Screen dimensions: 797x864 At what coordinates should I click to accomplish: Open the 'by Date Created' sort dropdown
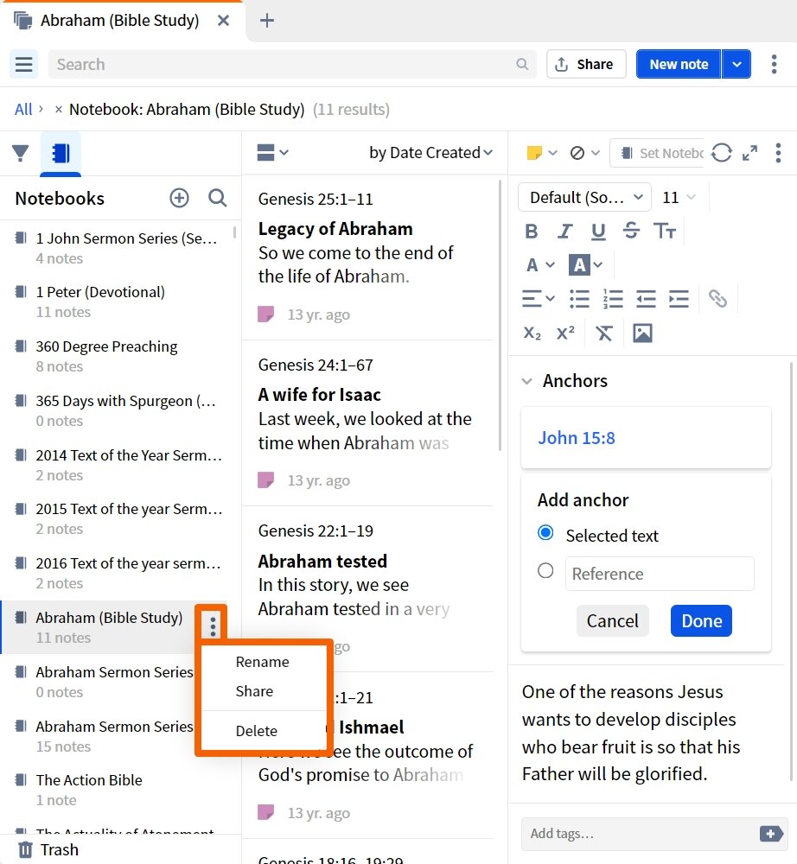(430, 153)
